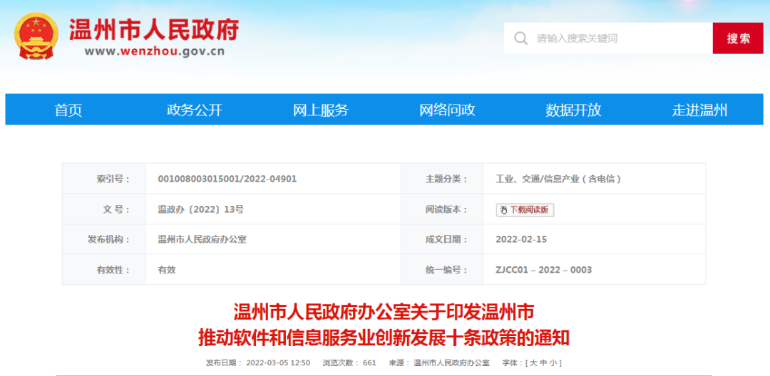Open the 网络问政 navigation tab

click(x=447, y=110)
